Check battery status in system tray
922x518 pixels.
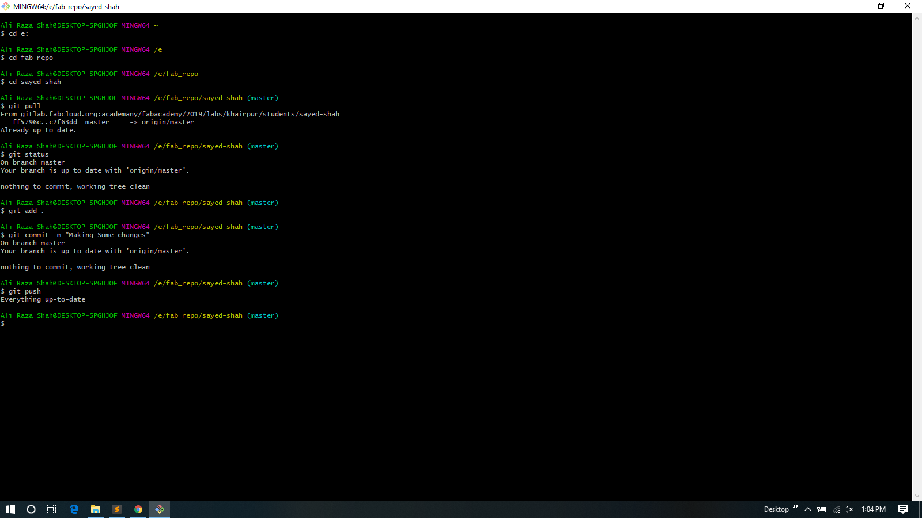(822, 509)
